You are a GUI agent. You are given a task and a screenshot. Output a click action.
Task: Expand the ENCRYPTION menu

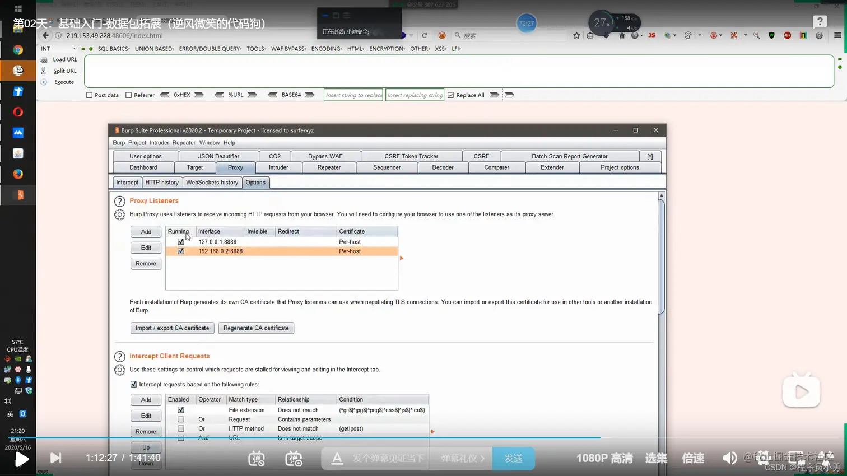(387, 49)
